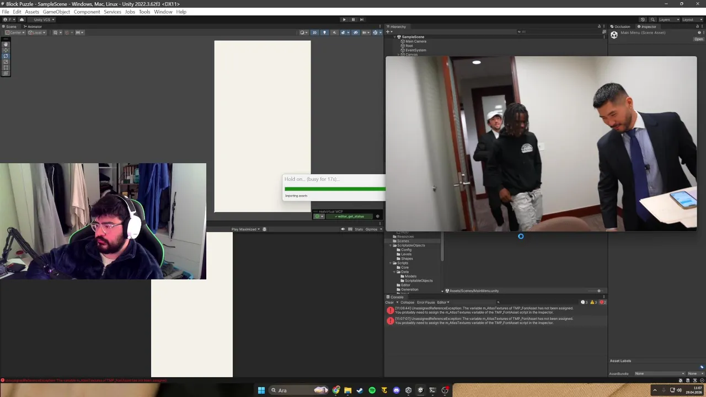Select the Rotate tool
Image resolution: width=706 pixels, height=397 pixels.
[6, 56]
